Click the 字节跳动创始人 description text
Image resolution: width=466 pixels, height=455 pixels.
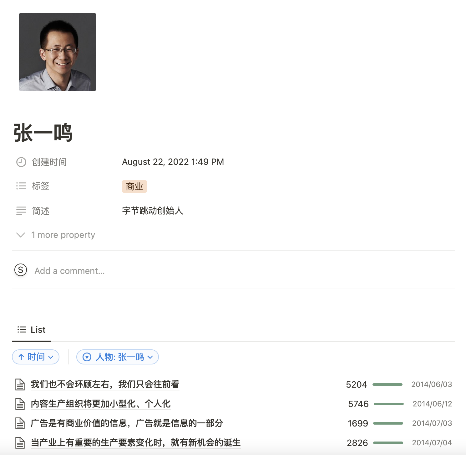(153, 211)
